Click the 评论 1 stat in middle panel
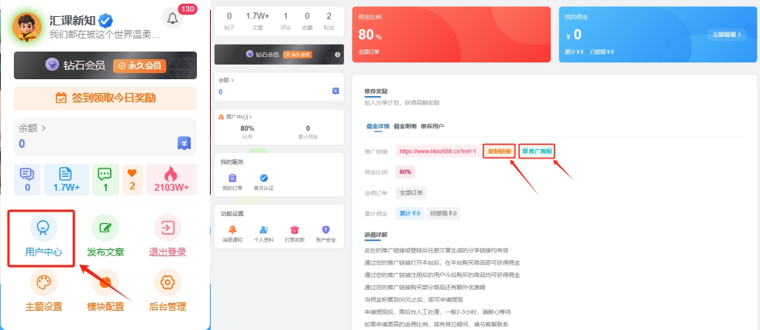Image resolution: width=760 pixels, height=330 pixels. [x=286, y=21]
